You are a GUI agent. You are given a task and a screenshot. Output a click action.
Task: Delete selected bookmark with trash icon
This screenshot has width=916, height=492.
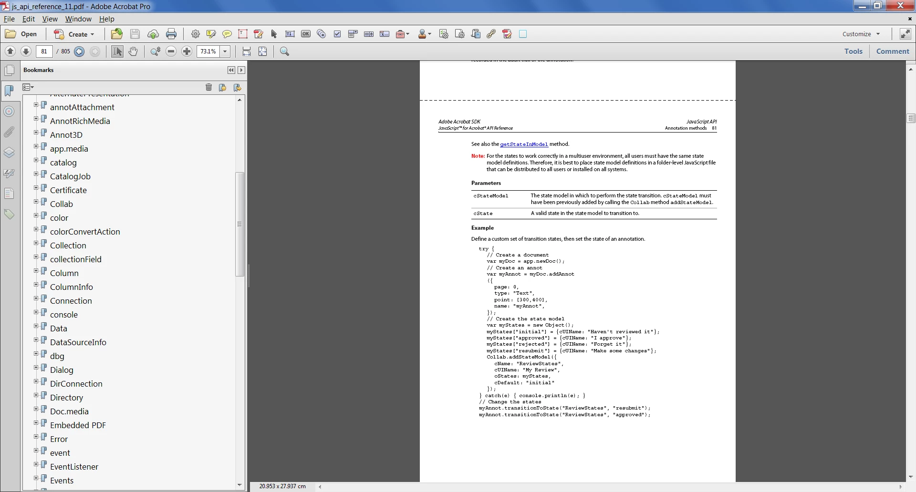point(208,87)
